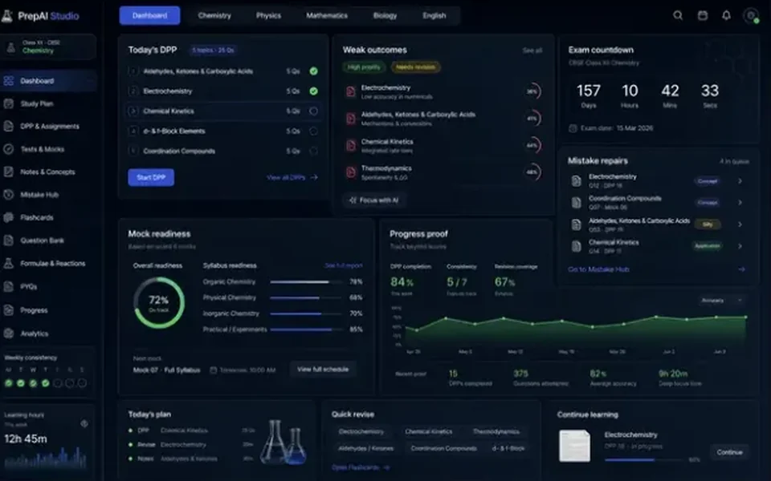
Task: Open the Class XII Chemistry course selector
Action: (x=47, y=46)
